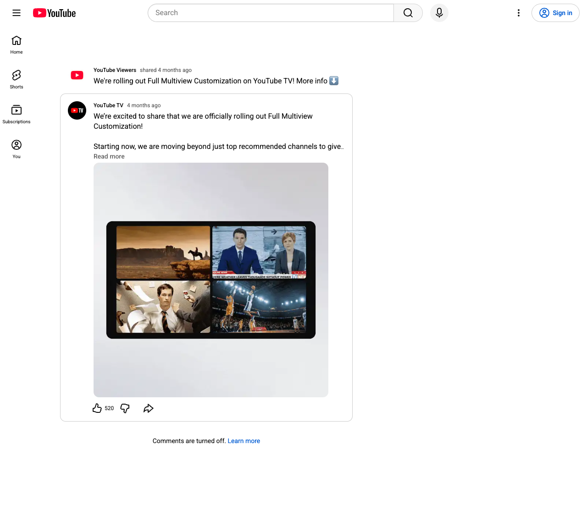Open Learn more about comments off
Image resolution: width=587 pixels, height=510 pixels.
click(244, 441)
